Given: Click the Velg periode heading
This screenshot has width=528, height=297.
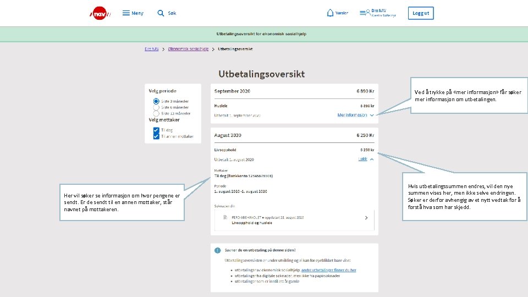Looking at the screenshot, I should tap(163, 91).
